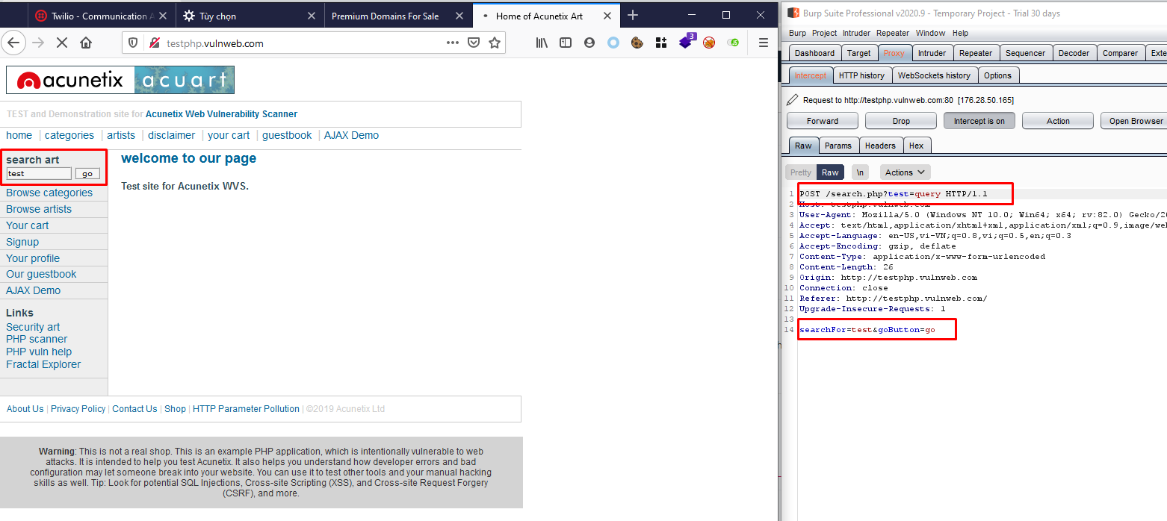1167x521 pixels.
Task: Open purple extension with badge 3
Action: 686,42
